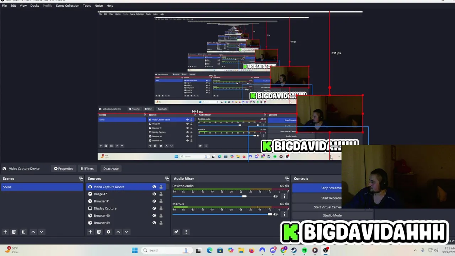
Task: Open Spotify from taskbar
Action: [x=305, y=250]
